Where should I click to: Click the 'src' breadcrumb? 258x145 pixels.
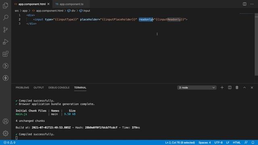(x=17, y=11)
